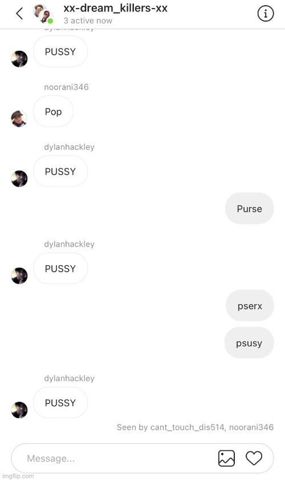Select the pserx message bubble
This screenshot has width=285, height=481.
[250, 306]
